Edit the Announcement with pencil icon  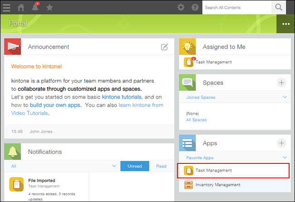[164, 47]
